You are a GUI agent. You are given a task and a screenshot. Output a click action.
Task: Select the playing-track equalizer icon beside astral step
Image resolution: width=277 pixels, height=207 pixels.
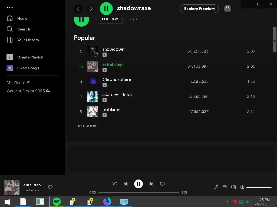tap(81, 66)
